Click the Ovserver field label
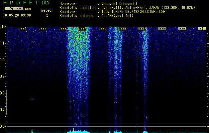This screenshot has width=209, height=133. (x=67, y=4)
